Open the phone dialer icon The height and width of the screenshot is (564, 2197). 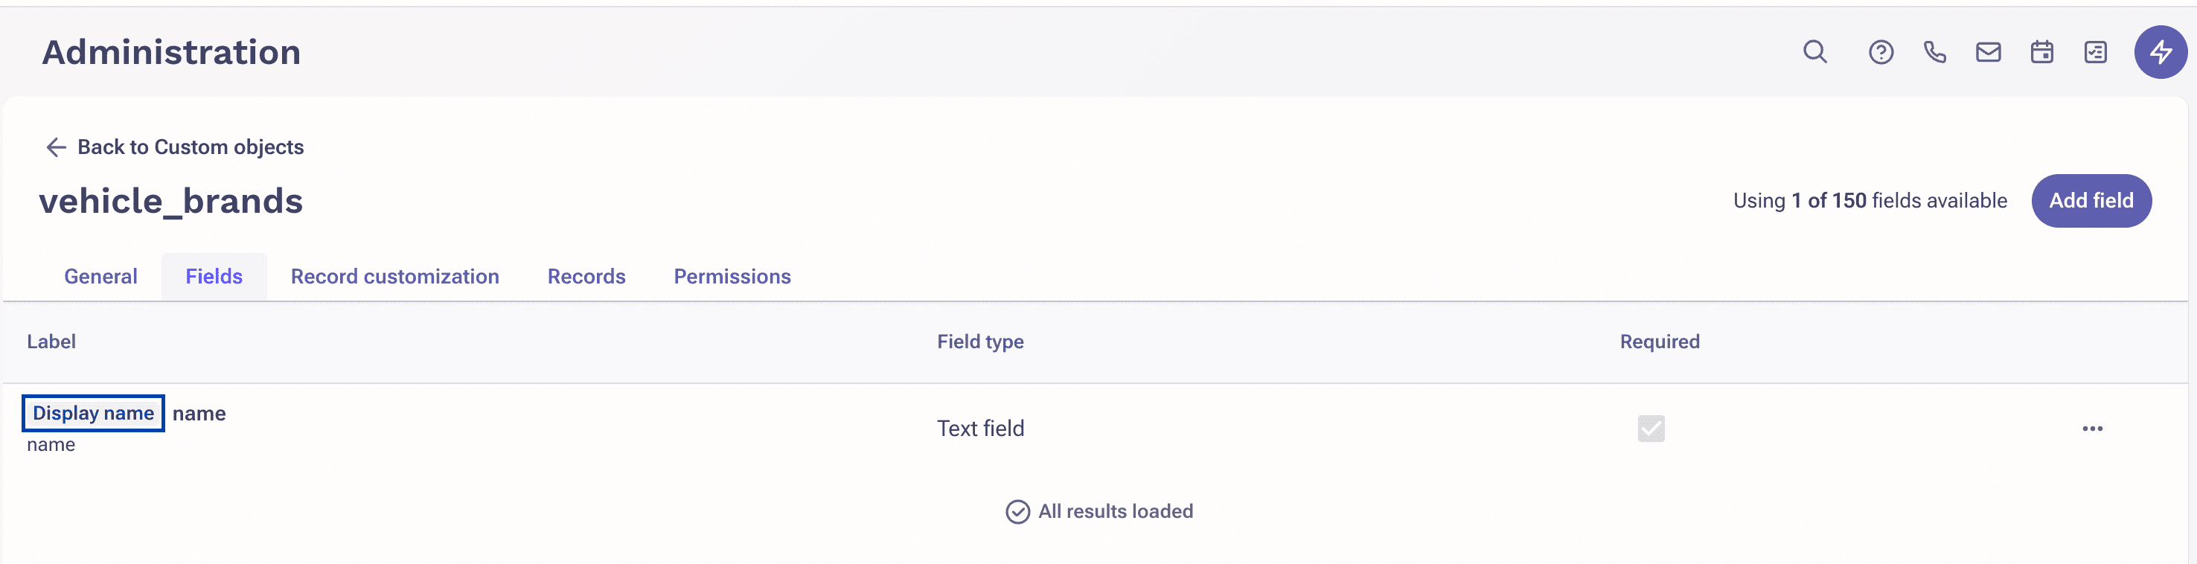pyautogui.click(x=1934, y=52)
